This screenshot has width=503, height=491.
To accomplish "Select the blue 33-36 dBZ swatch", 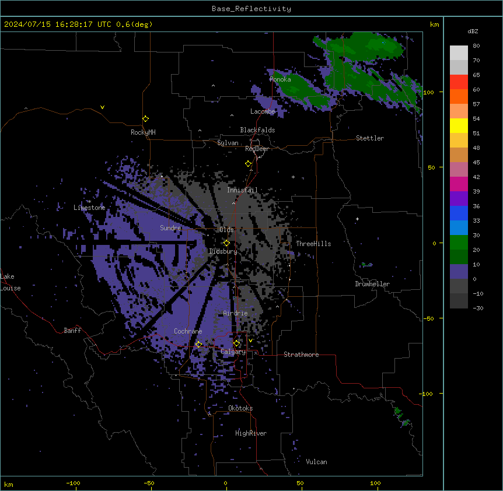I will click(459, 213).
